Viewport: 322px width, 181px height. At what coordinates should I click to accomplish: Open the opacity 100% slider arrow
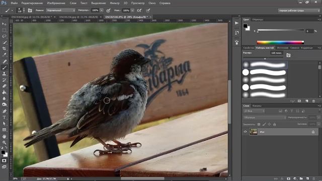coord(102,10)
